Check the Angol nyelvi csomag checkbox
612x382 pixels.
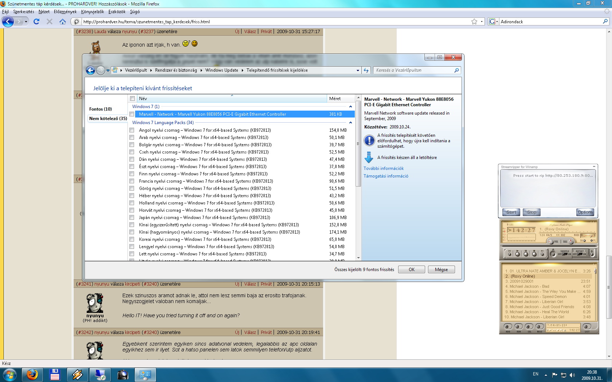[x=132, y=130]
